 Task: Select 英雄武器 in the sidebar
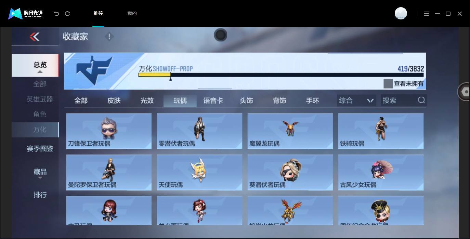click(x=40, y=99)
